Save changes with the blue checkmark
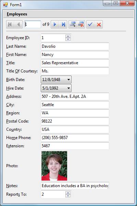 pyautogui.click(x=90, y=24)
